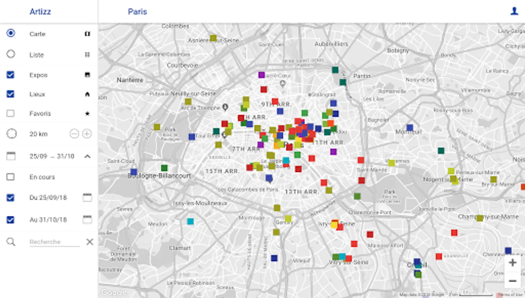525x298 pixels.
Task: Click the olive marker at Asnières-sur-Seine
Action: [x=213, y=38]
